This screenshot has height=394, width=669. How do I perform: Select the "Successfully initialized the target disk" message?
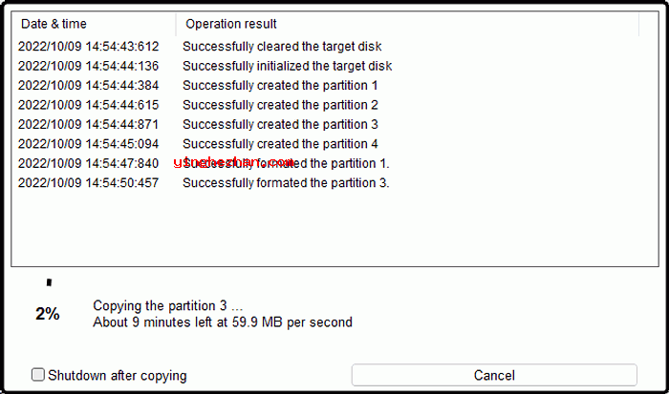(287, 66)
